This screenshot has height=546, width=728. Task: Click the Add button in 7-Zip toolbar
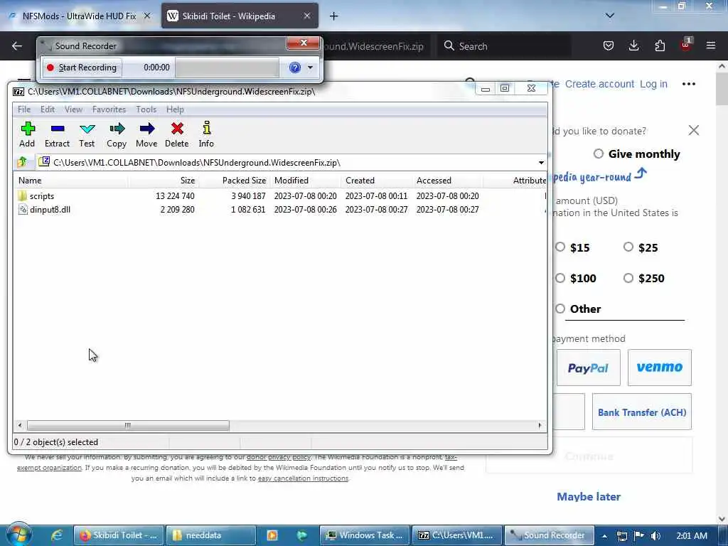[28, 134]
